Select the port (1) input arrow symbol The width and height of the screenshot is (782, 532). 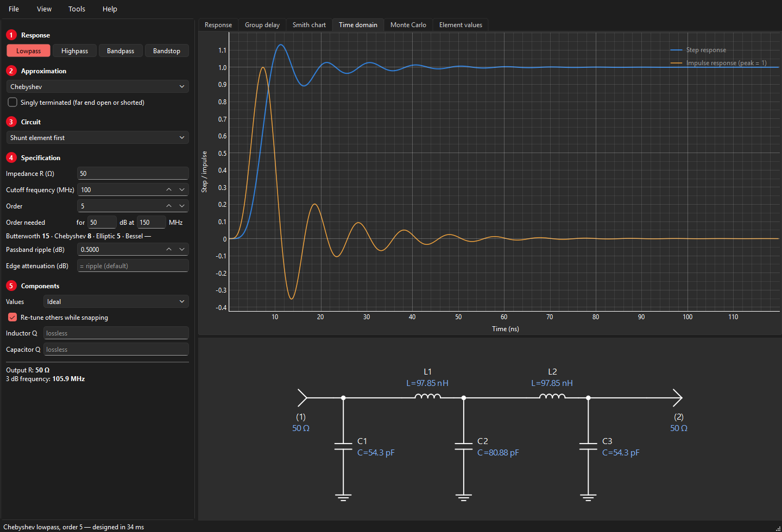[302, 398]
